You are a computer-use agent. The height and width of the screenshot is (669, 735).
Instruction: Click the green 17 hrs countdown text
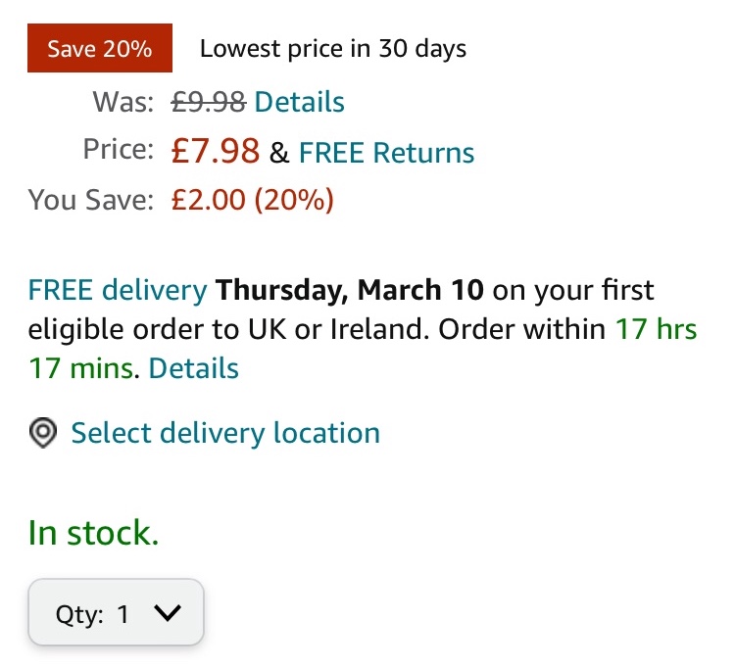click(x=657, y=329)
